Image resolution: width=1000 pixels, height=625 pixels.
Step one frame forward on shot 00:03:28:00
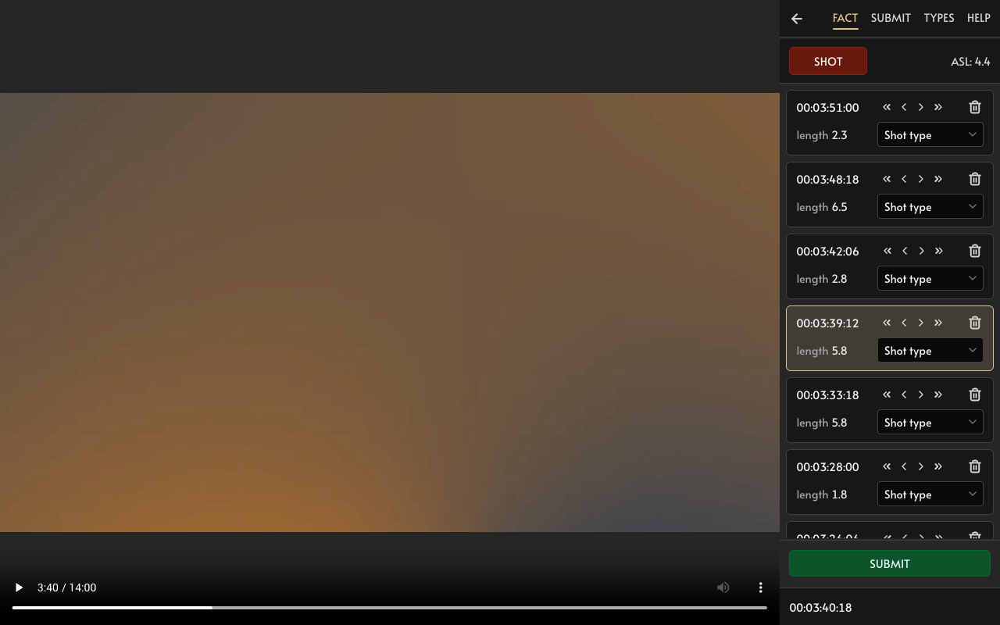(921, 466)
